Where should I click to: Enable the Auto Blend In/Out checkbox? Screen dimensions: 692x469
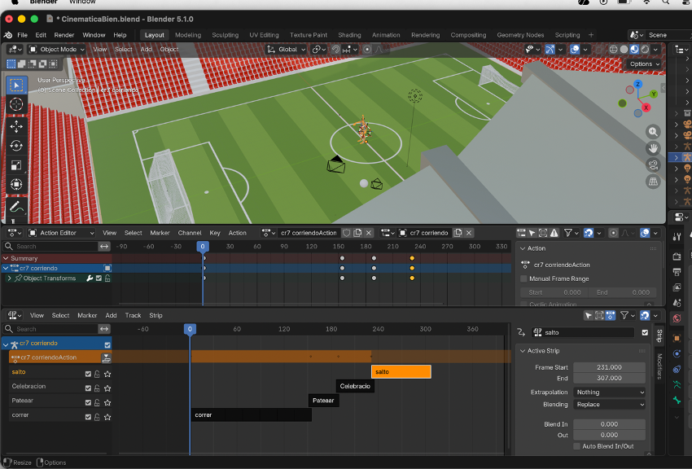(577, 446)
